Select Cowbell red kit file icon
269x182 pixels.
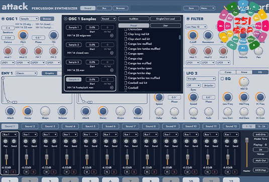(x=126, y=83)
